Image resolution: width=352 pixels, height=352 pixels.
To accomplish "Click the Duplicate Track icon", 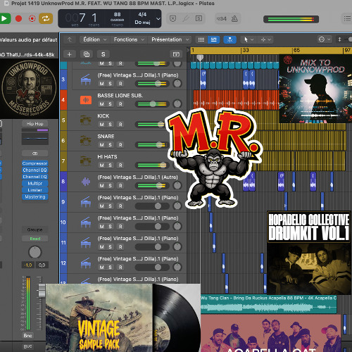I will 87,54.
